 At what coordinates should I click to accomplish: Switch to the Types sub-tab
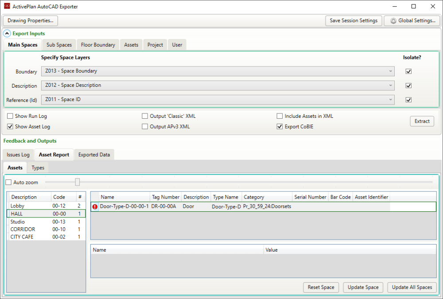[38, 168]
